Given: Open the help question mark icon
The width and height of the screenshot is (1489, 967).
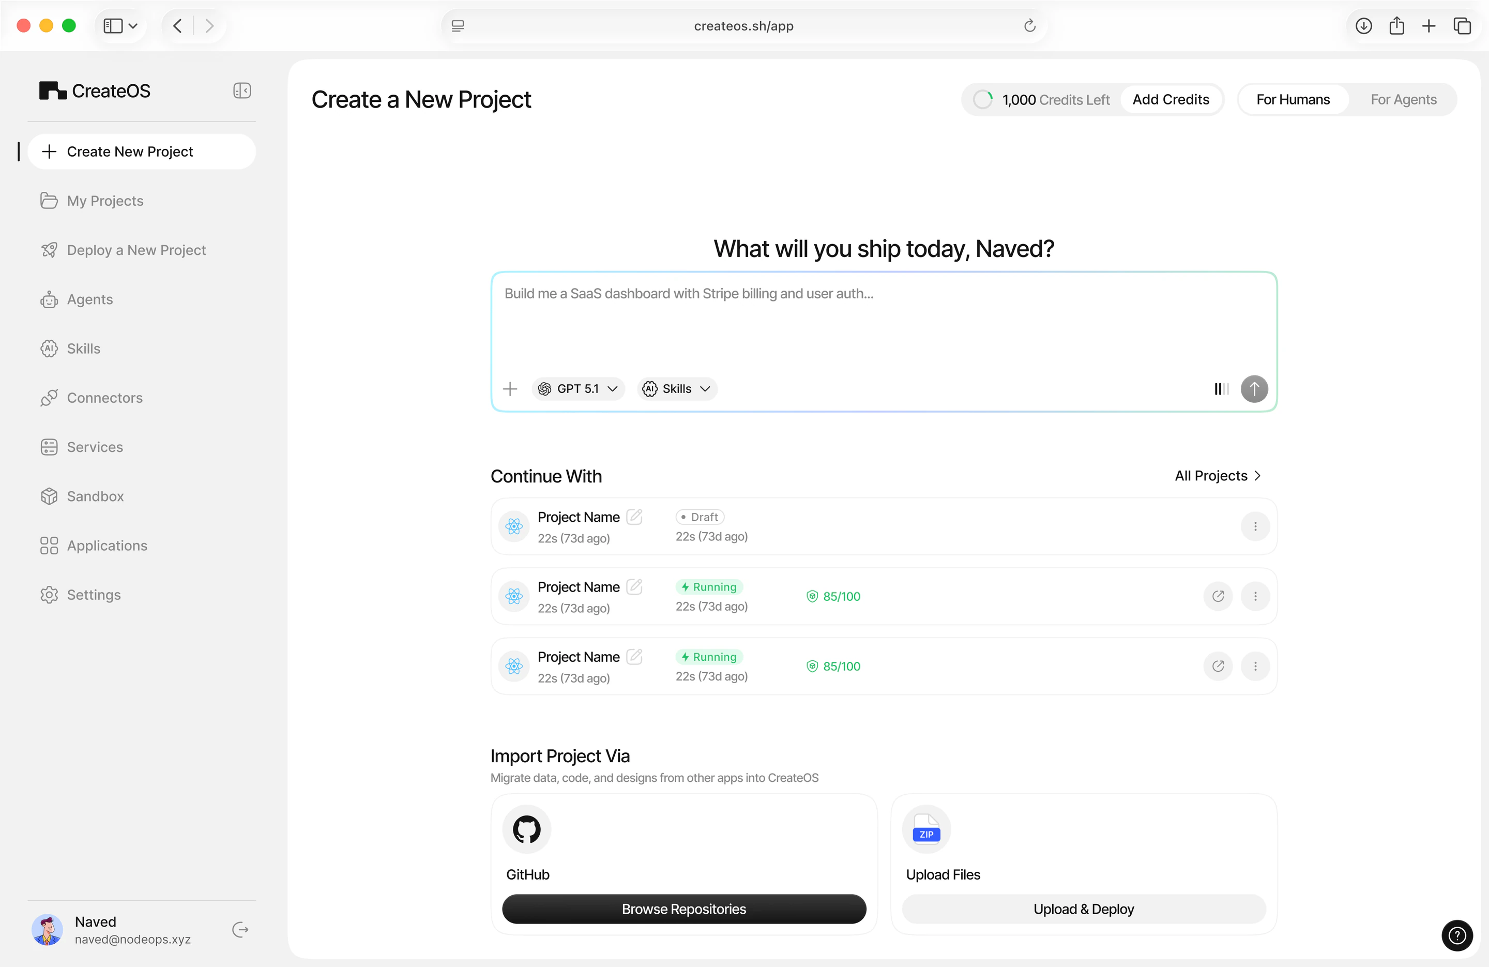Looking at the screenshot, I should pos(1457,935).
